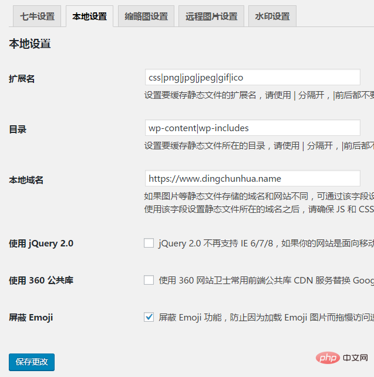
Task: Click the 扩展名 field label
Action: pos(22,79)
